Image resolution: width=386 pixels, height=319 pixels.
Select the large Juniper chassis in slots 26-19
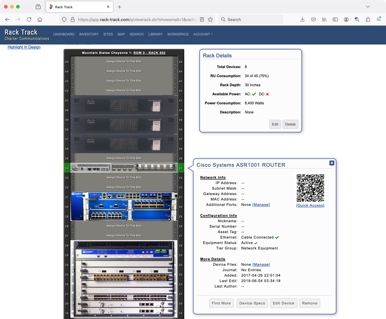(x=124, y=279)
